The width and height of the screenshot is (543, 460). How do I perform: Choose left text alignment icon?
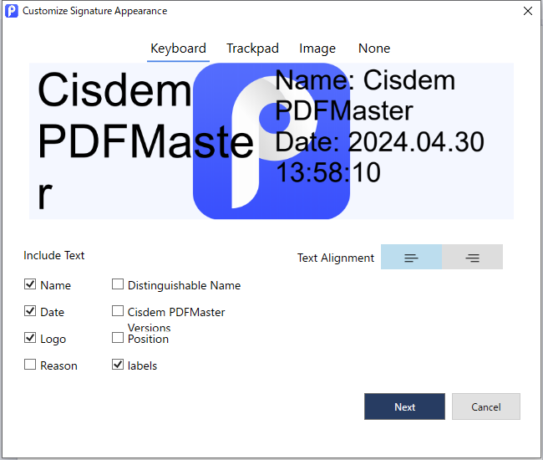point(411,257)
